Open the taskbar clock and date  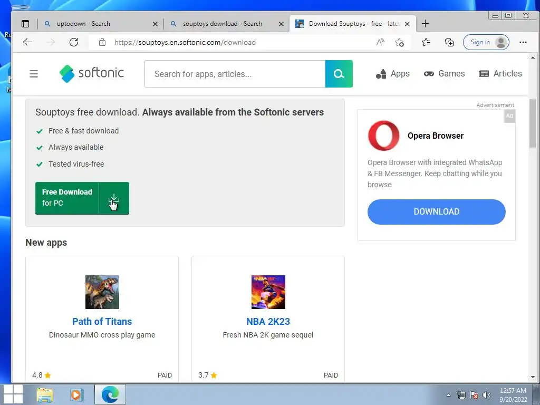(x=513, y=395)
